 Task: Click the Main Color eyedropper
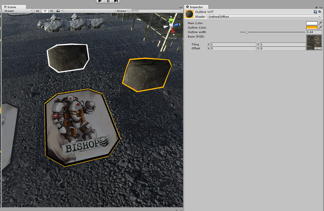click(x=320, y=23)
